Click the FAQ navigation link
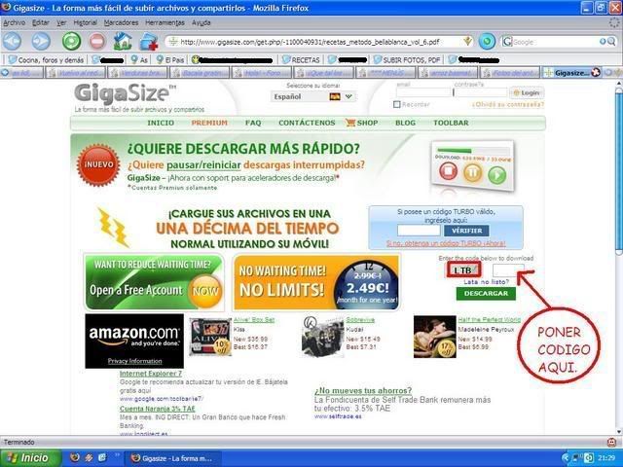Image resolution: width=623 pixels, height=467 pixels. pyautogui.click(x=253, y=123)
